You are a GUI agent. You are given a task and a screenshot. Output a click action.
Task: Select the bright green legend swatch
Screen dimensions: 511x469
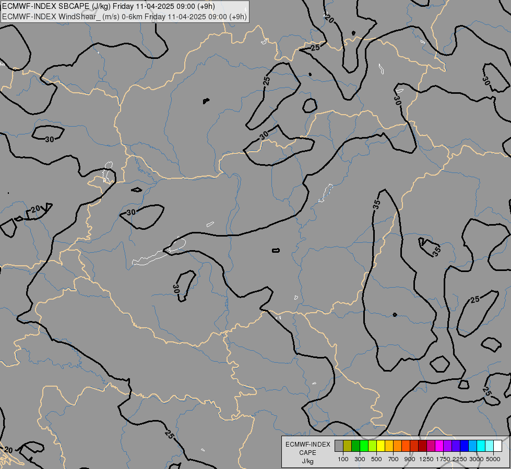[x=364, y=446]
